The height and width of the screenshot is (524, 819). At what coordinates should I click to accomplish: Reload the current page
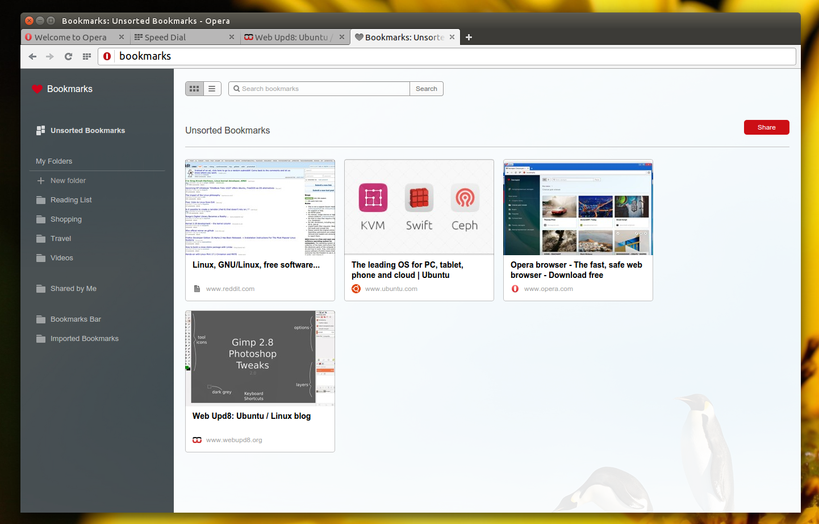[68, 56]
